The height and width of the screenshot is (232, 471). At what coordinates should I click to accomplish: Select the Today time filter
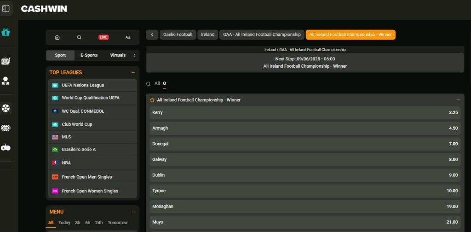point(64,223)
